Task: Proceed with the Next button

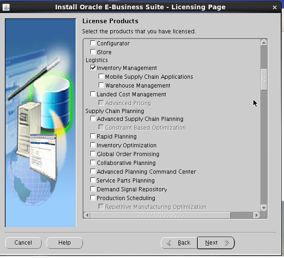Action: 216,243
